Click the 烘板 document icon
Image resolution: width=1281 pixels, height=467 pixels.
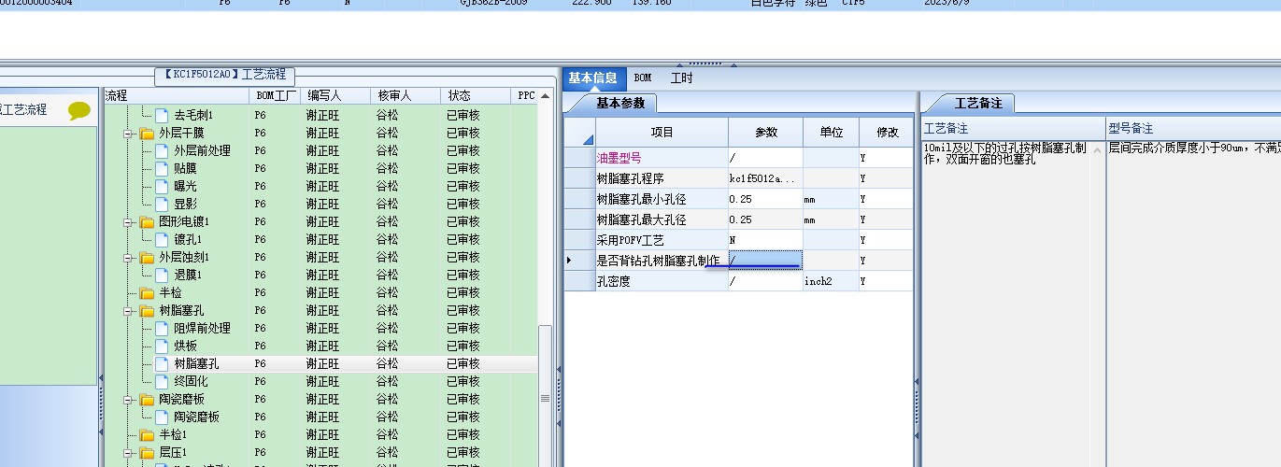[x=162, y=346]
